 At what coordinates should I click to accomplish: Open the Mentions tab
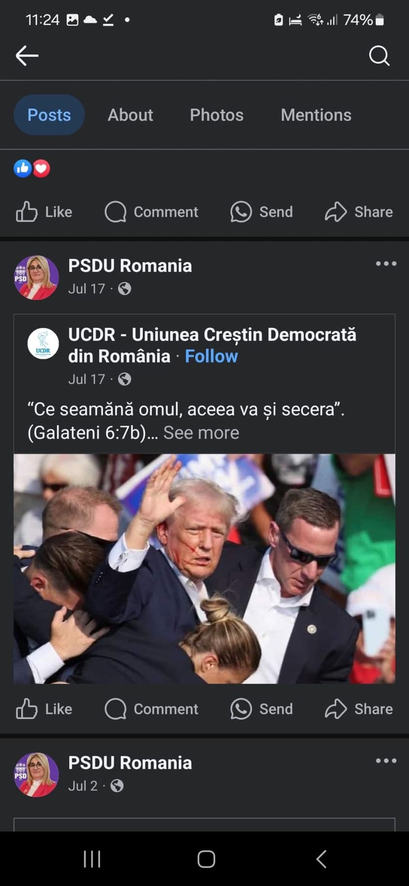point(316,115)
